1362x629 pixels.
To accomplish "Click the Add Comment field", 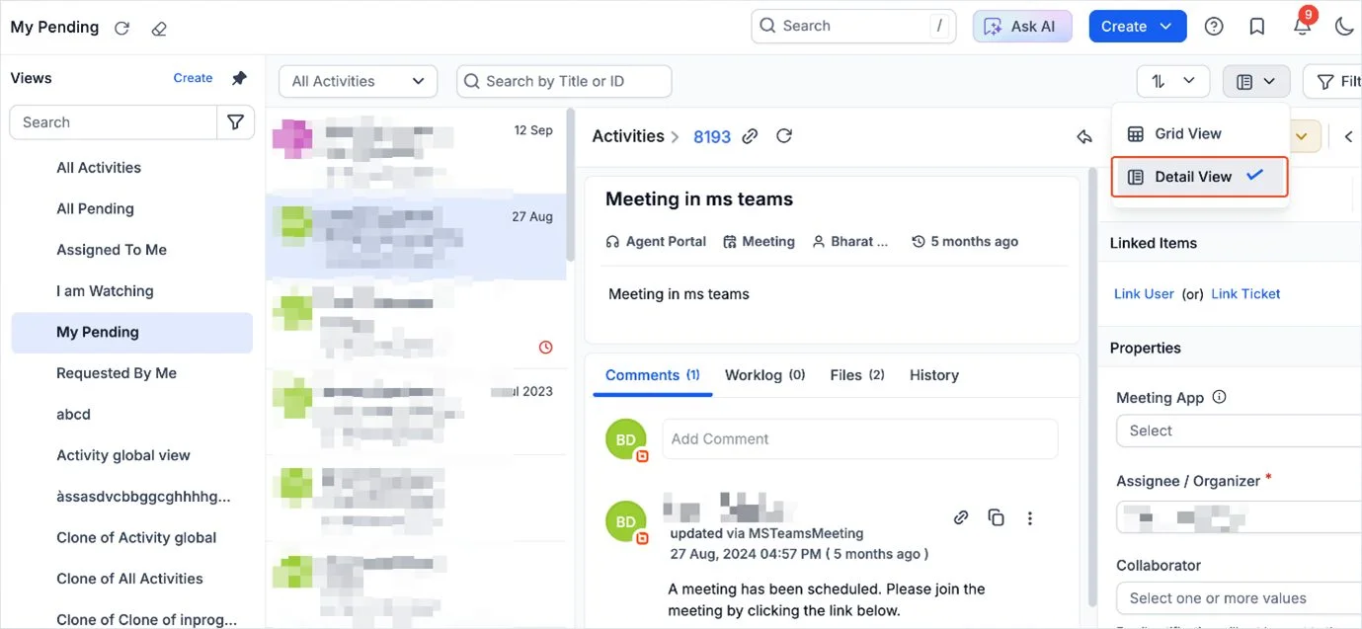I will coord(859,438).
